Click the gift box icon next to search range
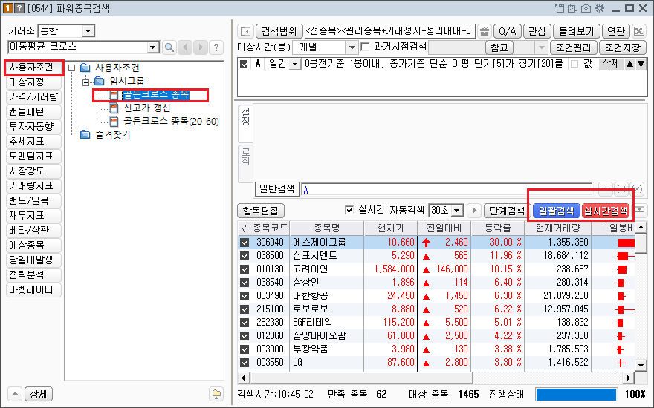The width and height of the screenshot is (654, 408). [x=485, y=31]
